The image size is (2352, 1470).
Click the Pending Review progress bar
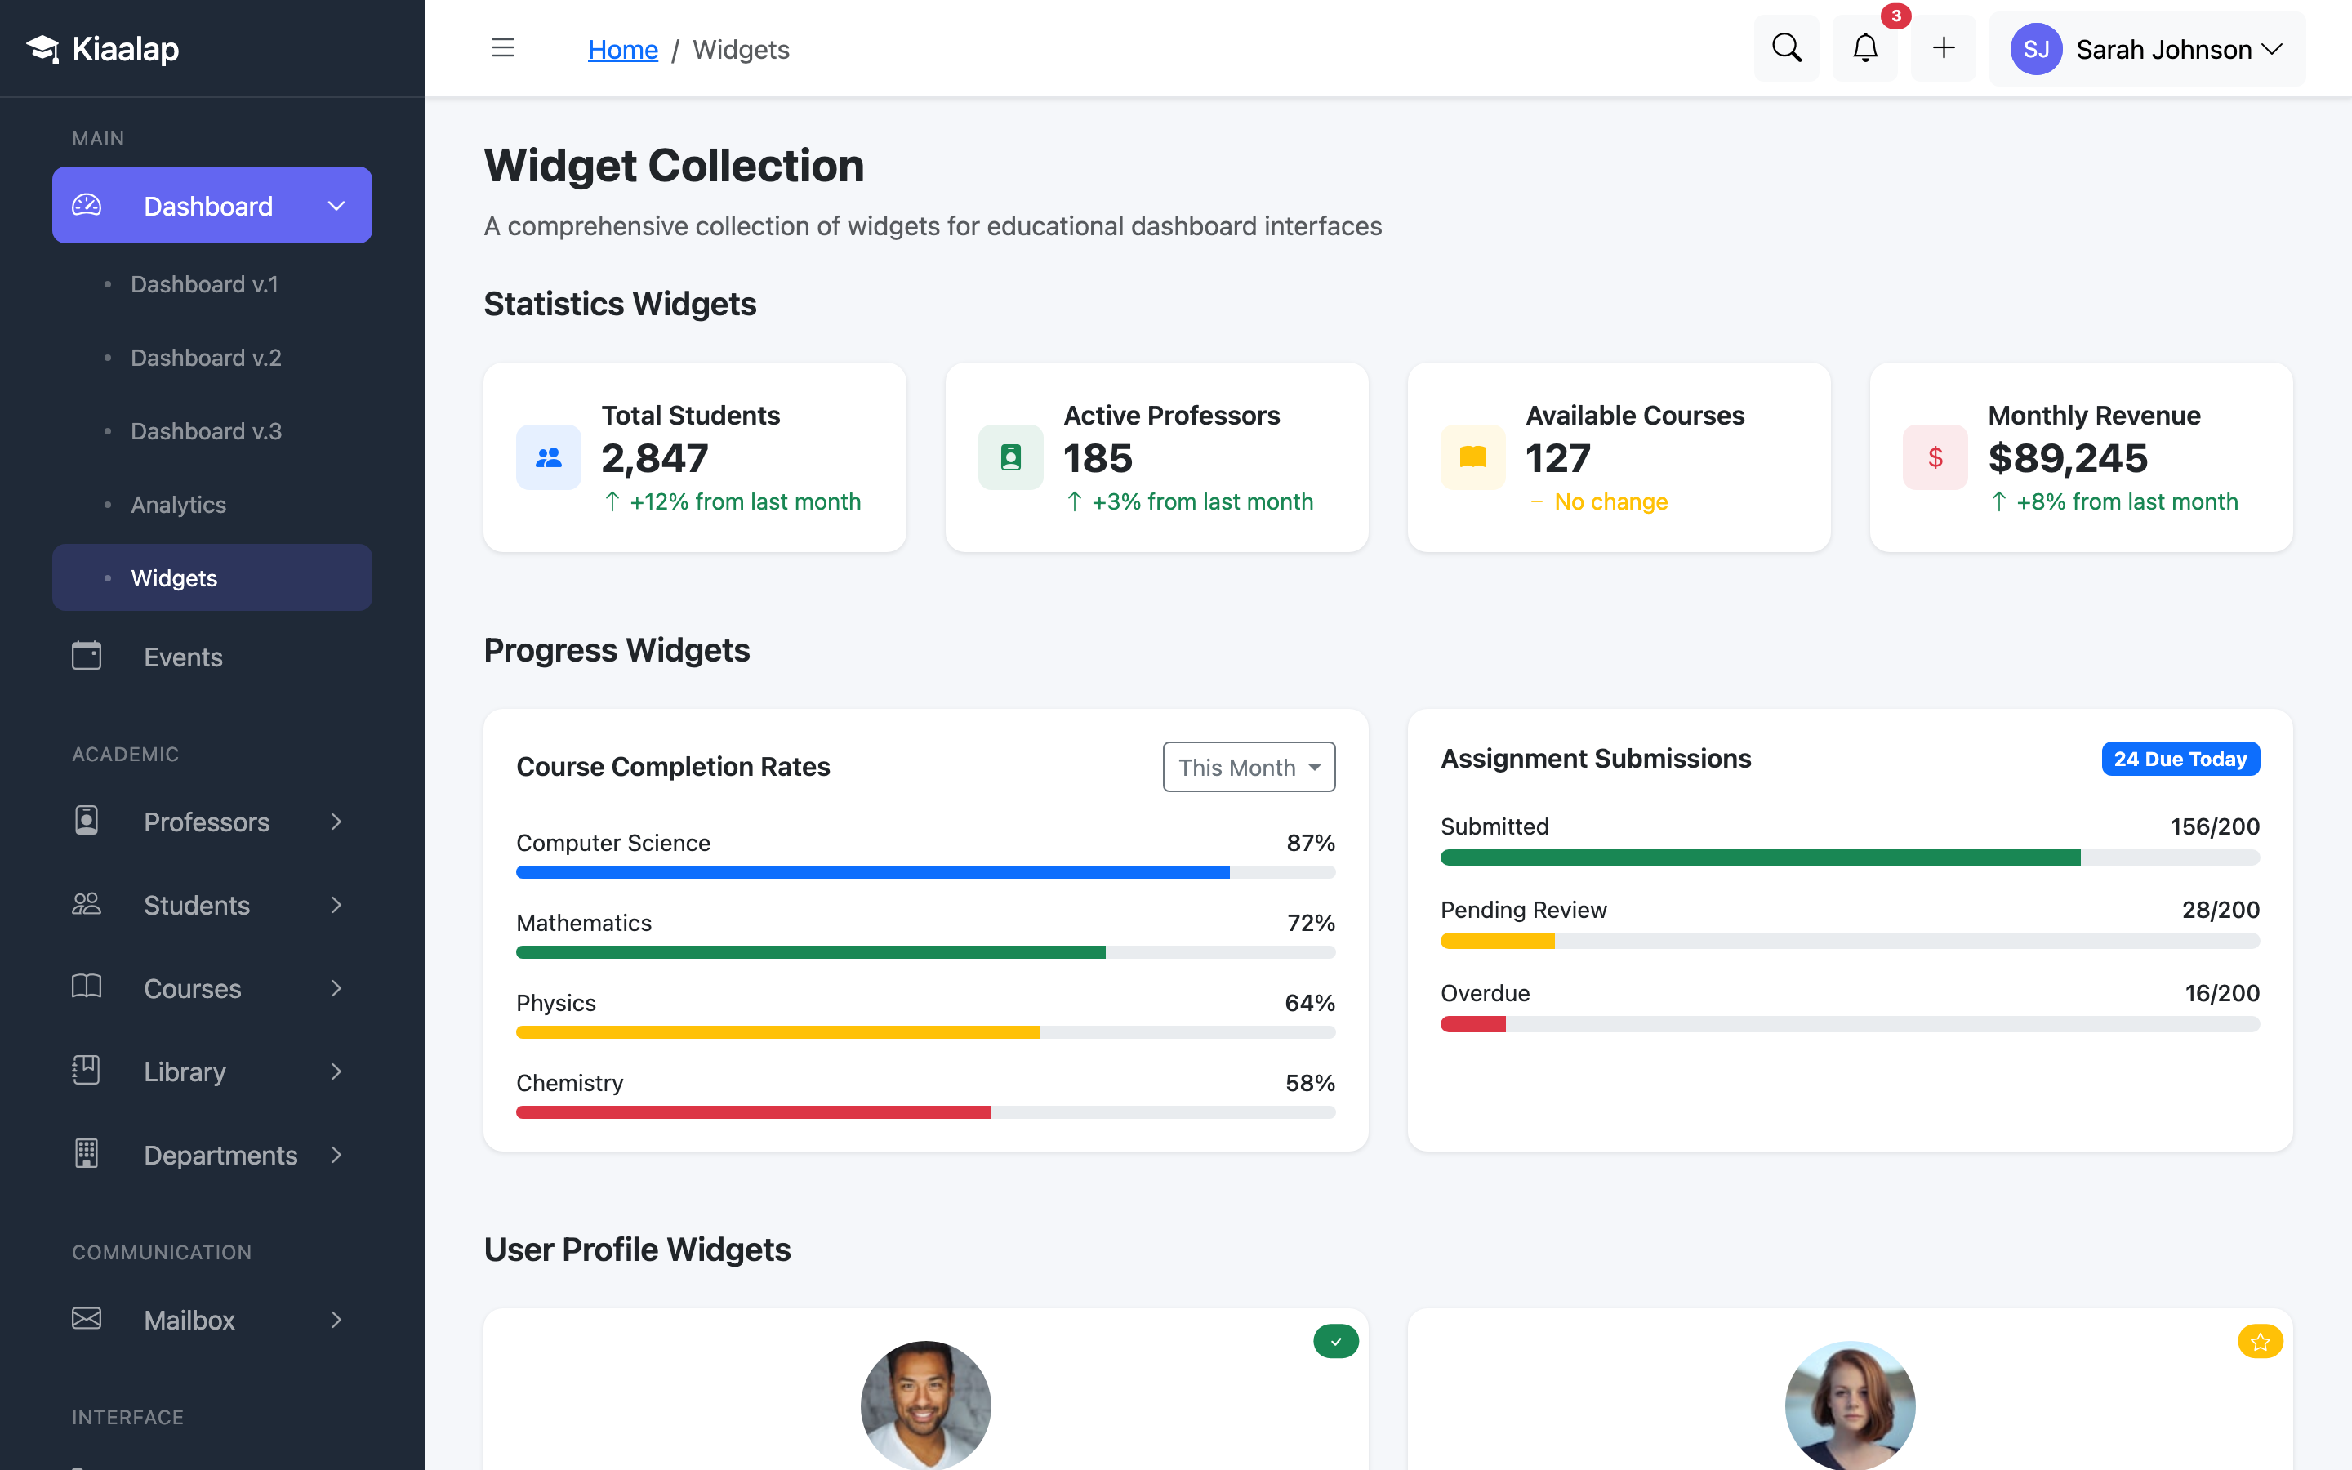click(x=1850, y=941)
